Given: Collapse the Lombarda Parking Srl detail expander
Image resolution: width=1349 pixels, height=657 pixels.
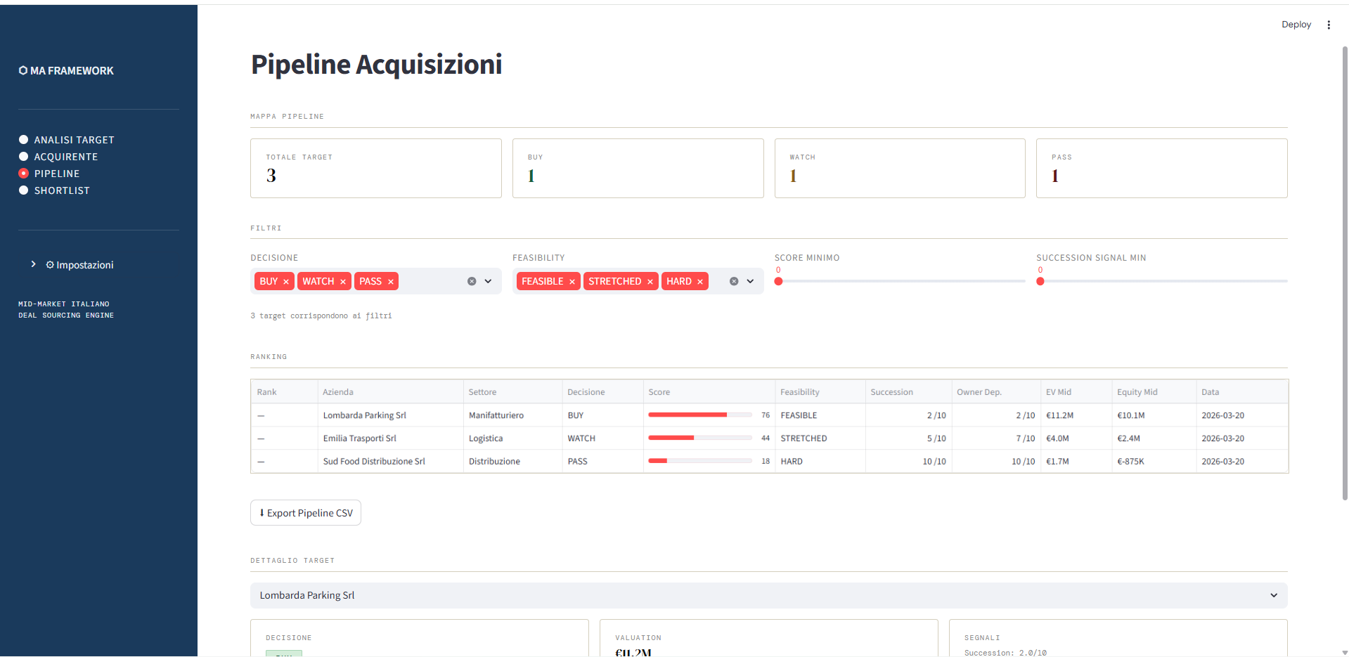Looking at the screenshot, I should coord(1272,595).
